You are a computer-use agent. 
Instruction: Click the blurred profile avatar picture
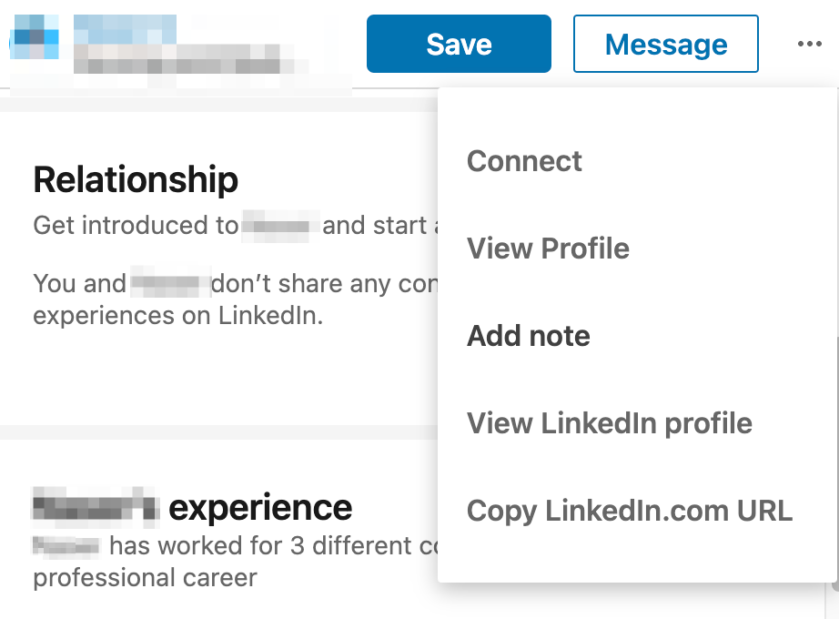click(x=35, y=36)
